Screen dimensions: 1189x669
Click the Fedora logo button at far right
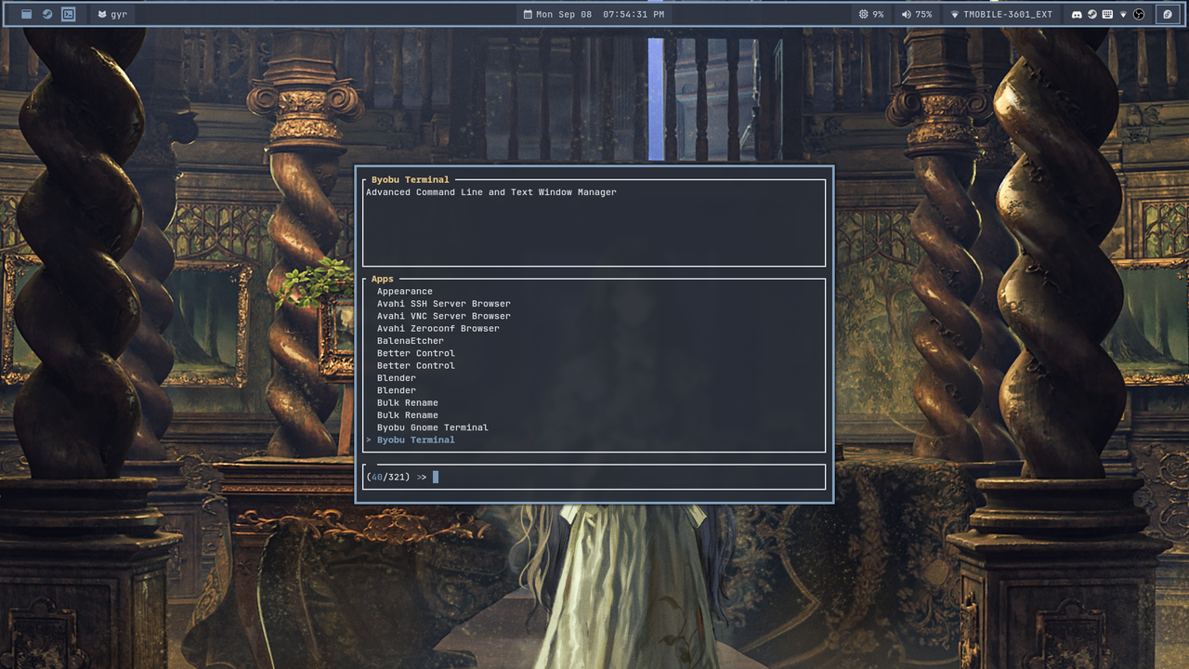[x=1169, y=15]
